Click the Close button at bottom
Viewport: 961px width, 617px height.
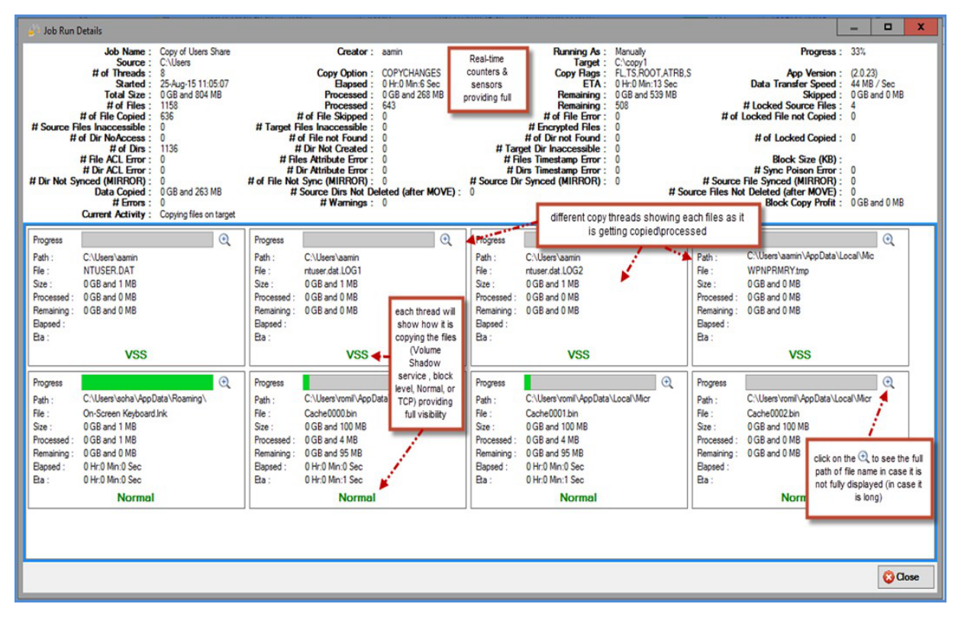coord(905,577)
